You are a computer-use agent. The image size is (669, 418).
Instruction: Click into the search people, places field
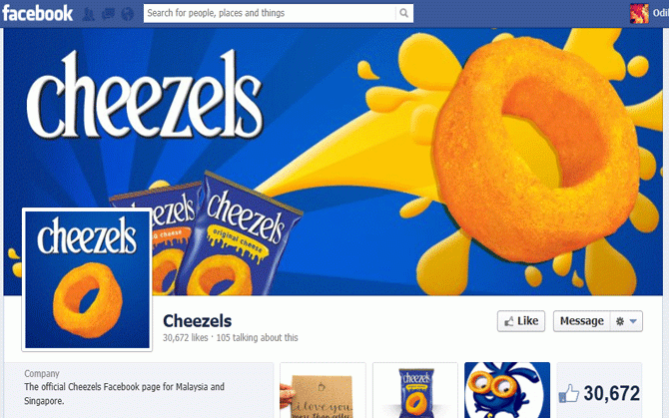270,13
